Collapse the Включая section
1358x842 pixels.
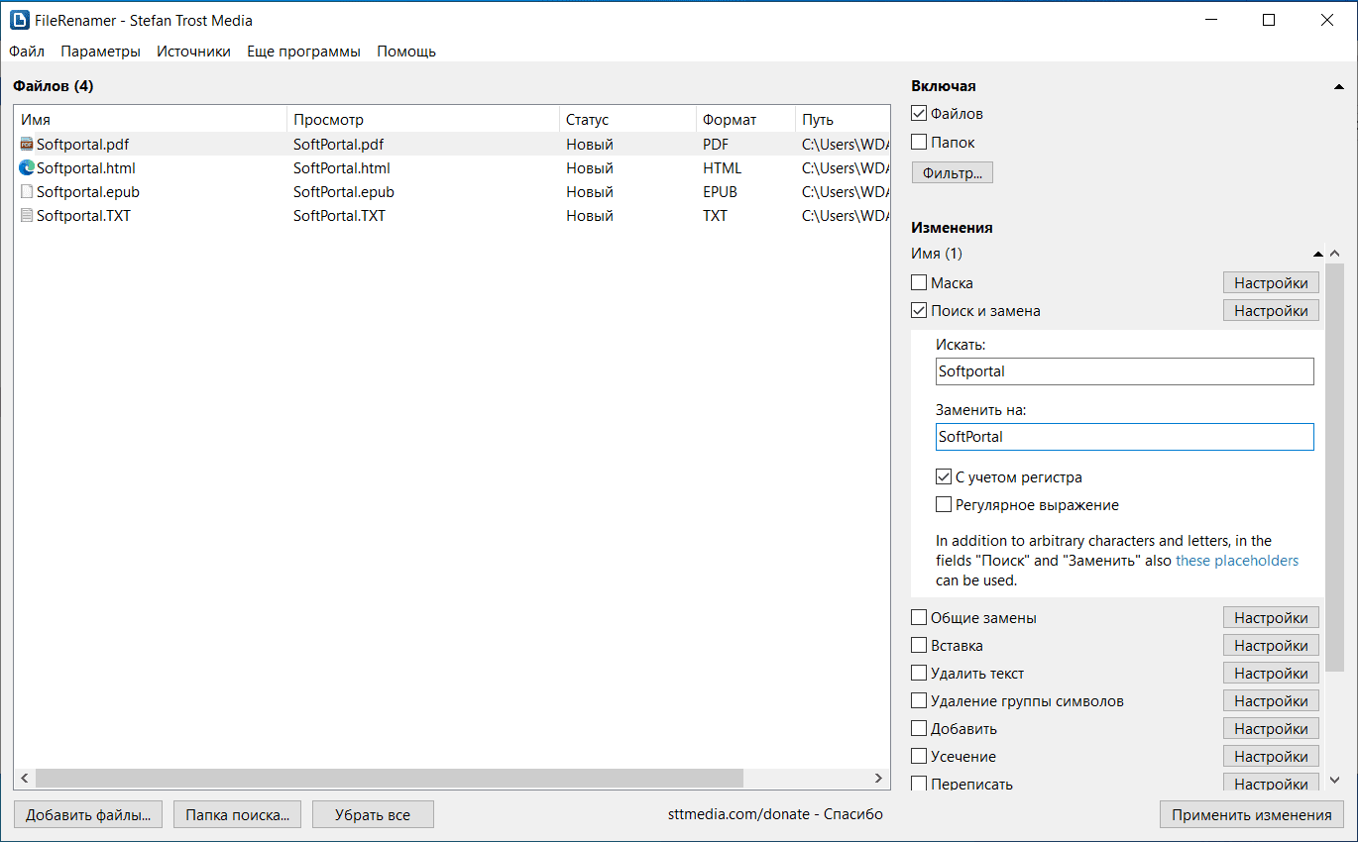pyautogui.click(x=1339, y=87)
